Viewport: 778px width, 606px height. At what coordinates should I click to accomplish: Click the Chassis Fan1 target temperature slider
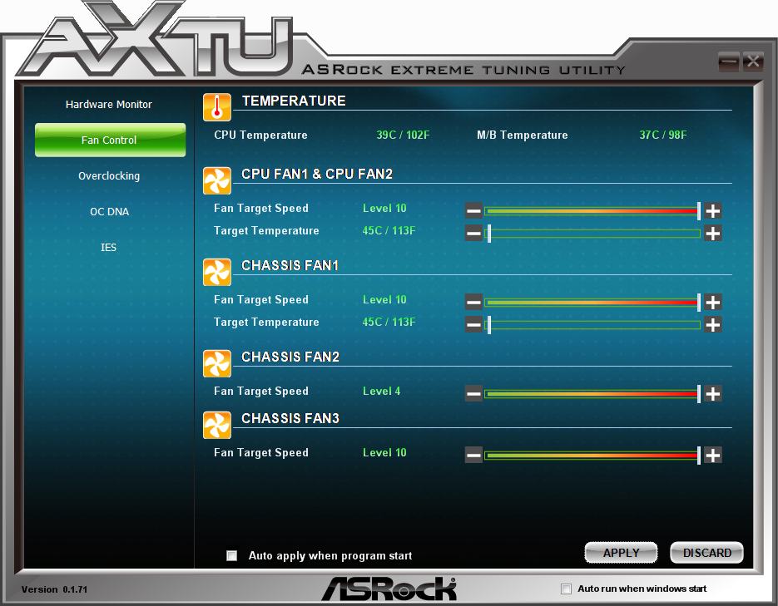tap(592, 325)
